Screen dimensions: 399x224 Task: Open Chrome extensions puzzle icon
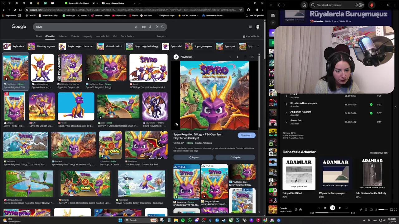(x=248, y=10)
